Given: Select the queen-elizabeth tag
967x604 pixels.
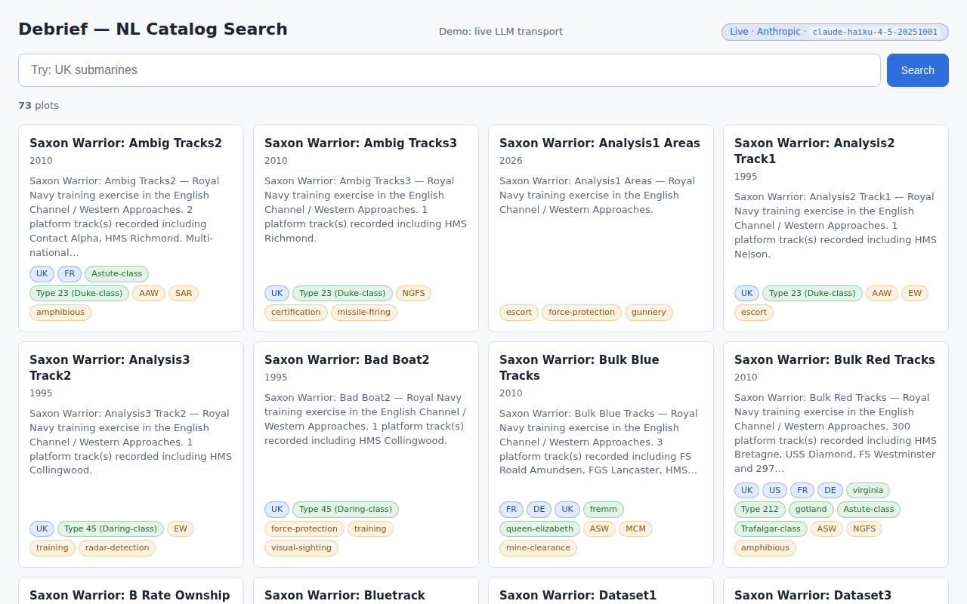Looking at the screenshot, I should [539, 529].
